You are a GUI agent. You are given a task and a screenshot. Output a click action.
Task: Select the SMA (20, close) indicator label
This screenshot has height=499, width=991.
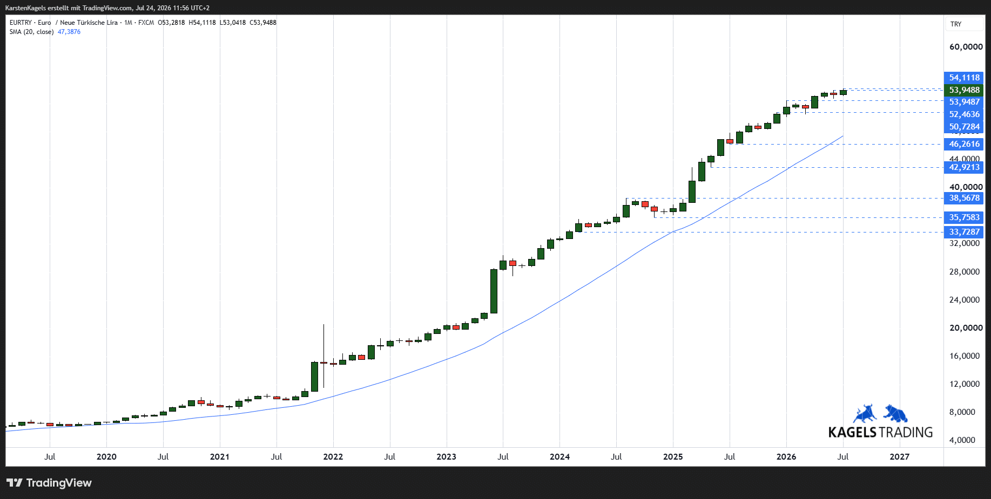[x=31, y=32]
